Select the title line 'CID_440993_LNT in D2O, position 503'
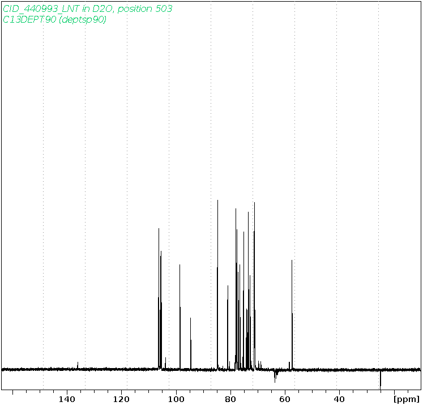The height and width of the screenshot is (406, 423). coord(87,9)
